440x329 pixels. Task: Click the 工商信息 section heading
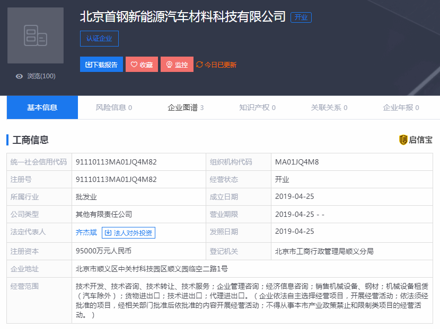(31, 140)
